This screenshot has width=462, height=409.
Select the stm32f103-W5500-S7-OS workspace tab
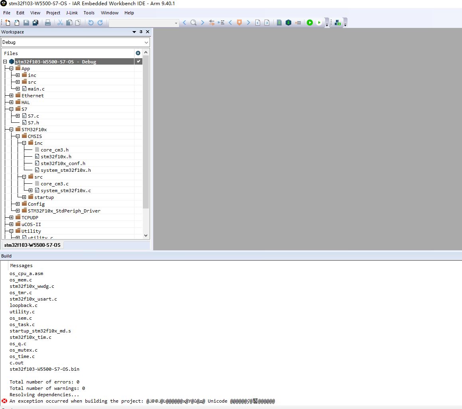[x=32, y=245]
